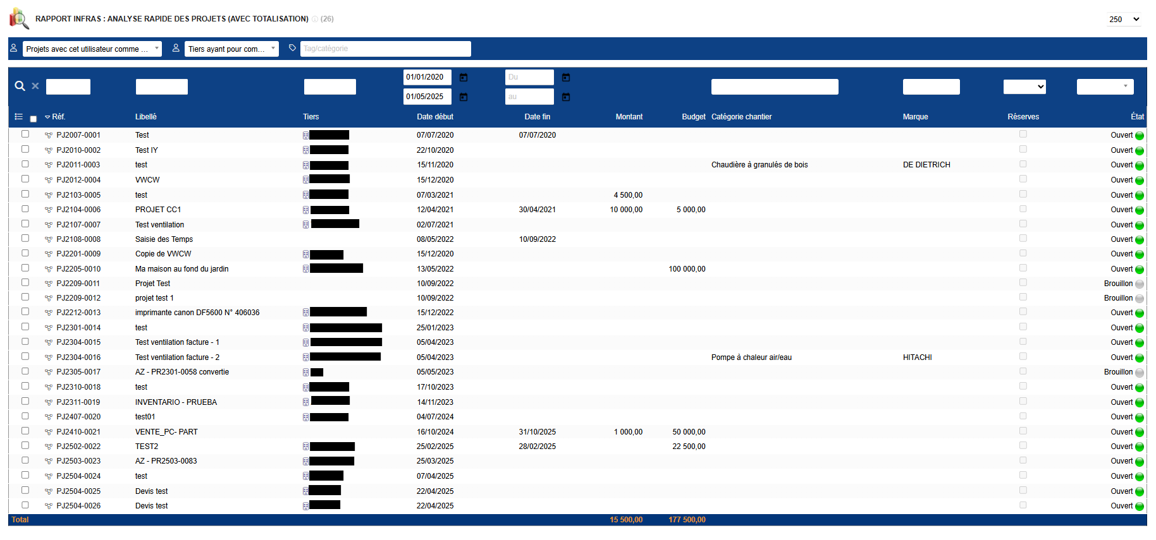Select the row checkbox for PJ2108-0008
The image size is (1156, 540).
25,238
